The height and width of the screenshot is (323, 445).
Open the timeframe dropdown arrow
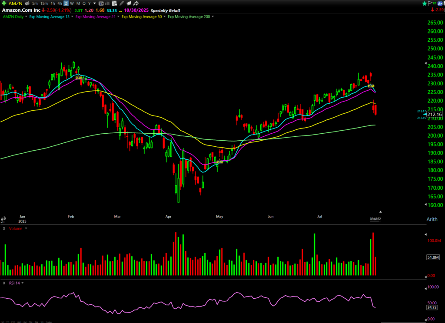tap(94, 3)
